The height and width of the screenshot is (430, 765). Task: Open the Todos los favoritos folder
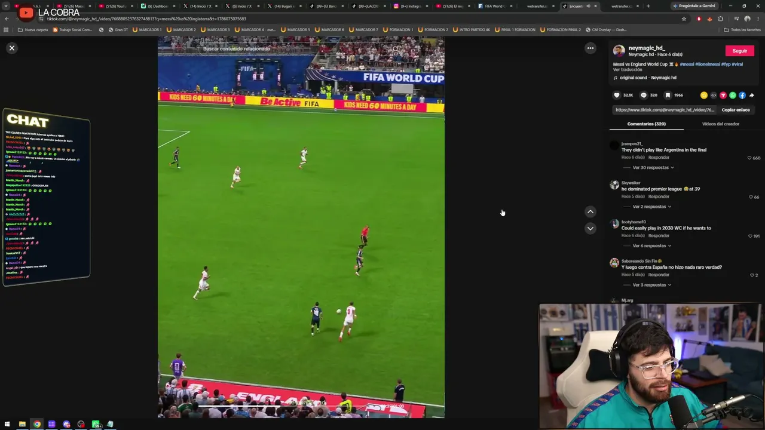click(x=742, y=30)
